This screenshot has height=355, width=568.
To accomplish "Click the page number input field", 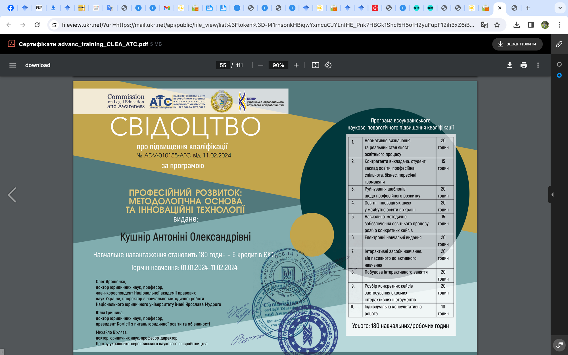I will coord(223,65).
